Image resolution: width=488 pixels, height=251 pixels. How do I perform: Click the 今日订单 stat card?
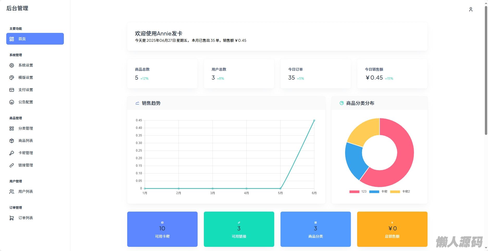316,74
